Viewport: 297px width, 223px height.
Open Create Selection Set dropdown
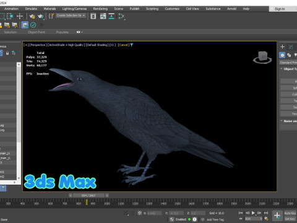coord(71,15)
